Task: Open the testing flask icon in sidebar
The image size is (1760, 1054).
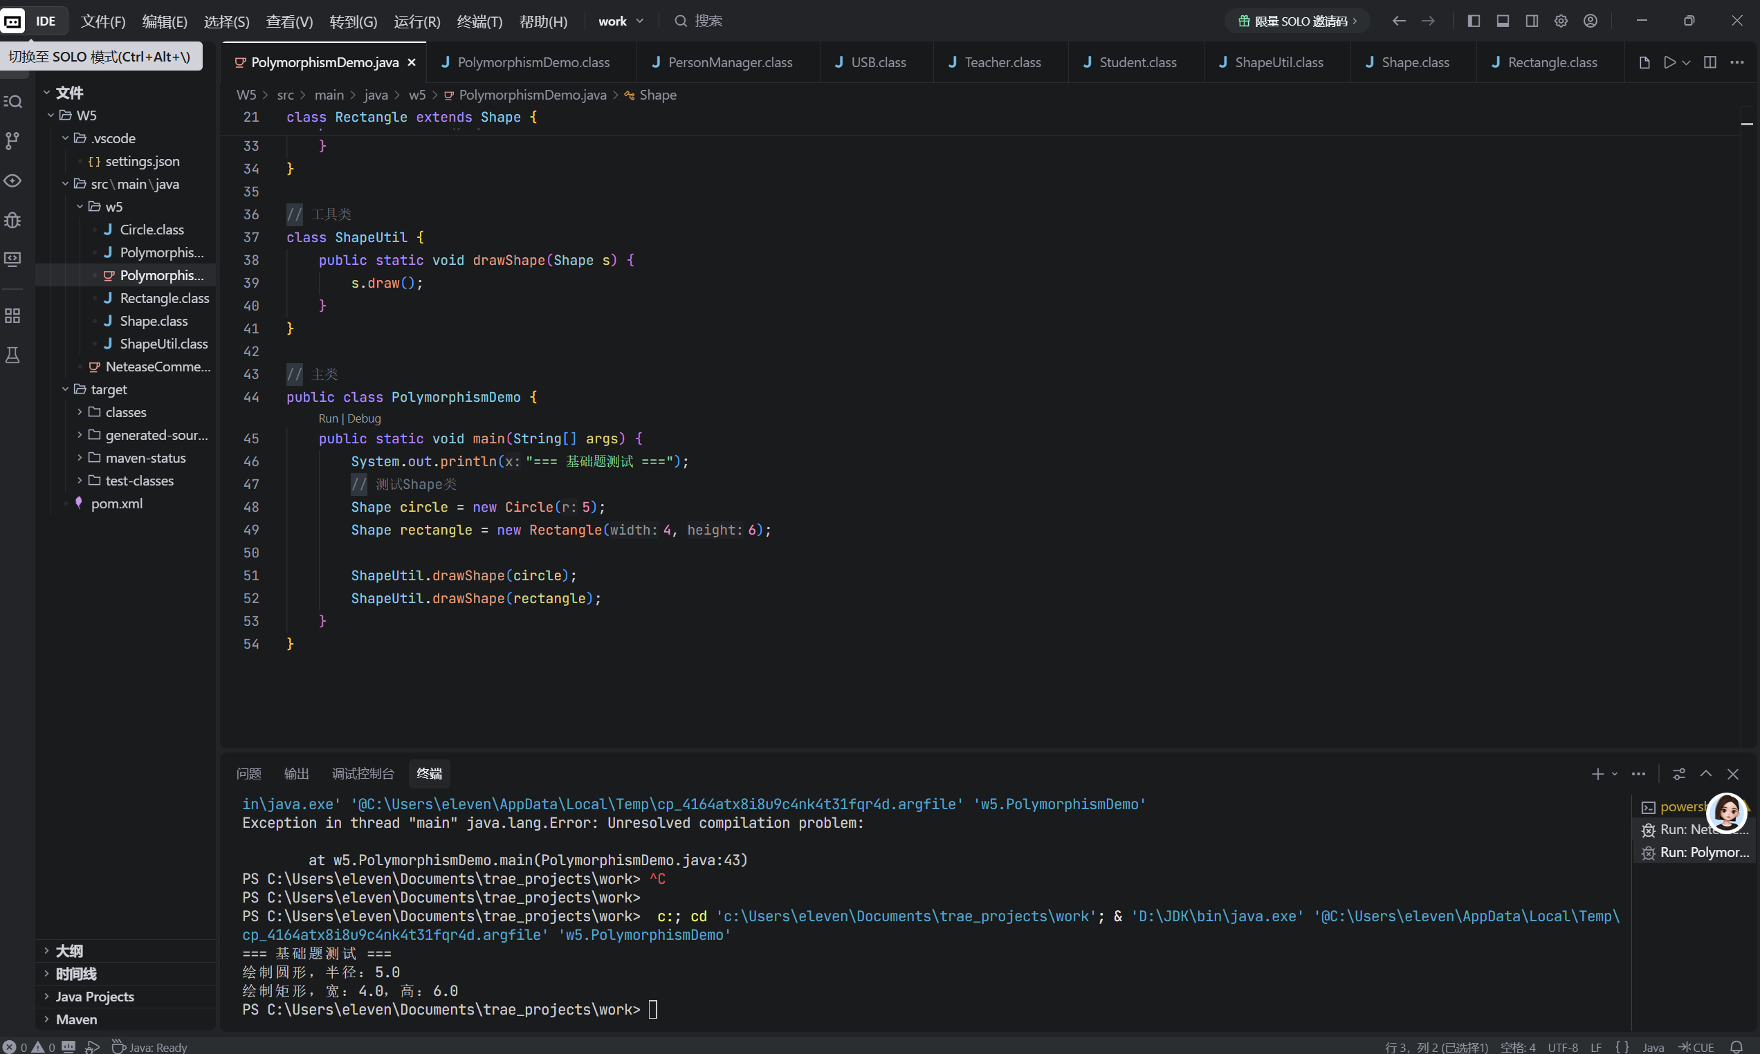Action: click(x=12, y=355)
